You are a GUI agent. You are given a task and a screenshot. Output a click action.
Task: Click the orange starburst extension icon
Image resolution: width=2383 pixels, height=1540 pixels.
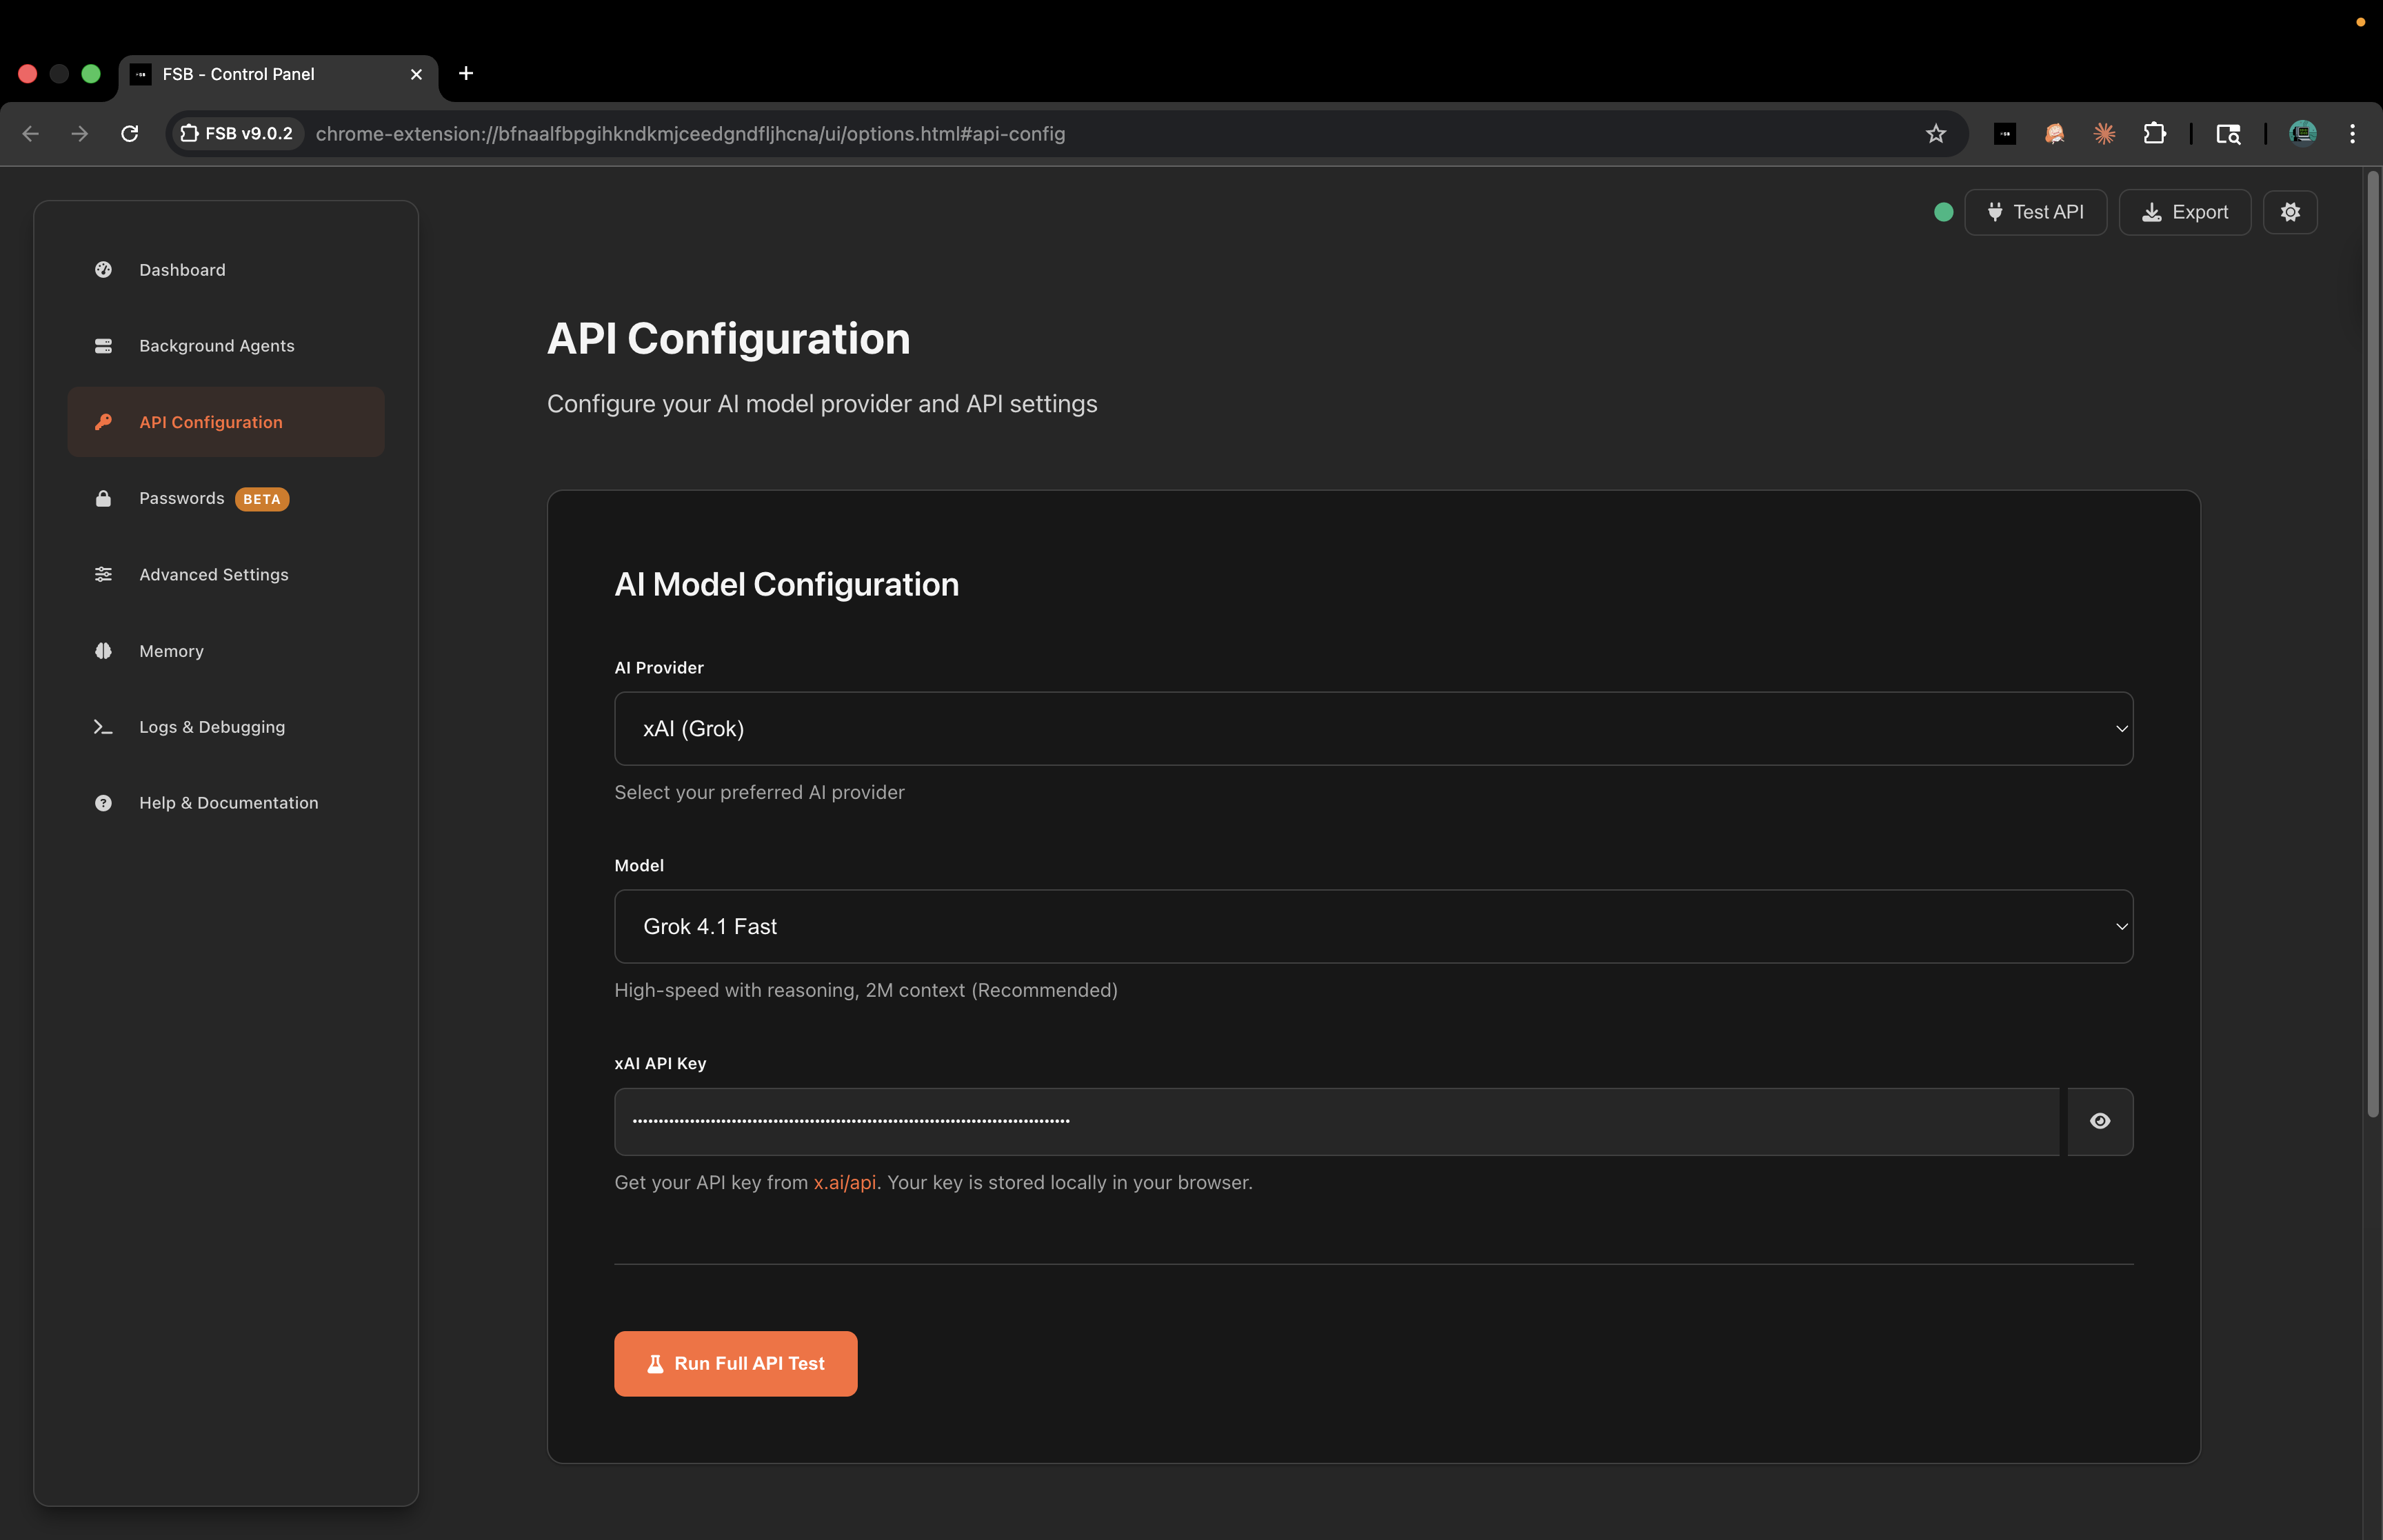click(x=2104, y=134)
